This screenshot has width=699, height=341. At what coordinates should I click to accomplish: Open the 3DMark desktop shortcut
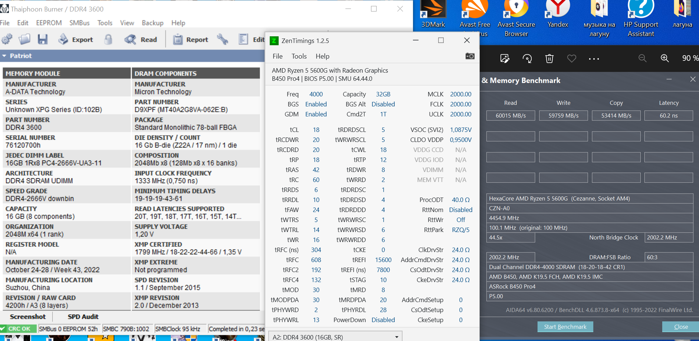point(433,15)
